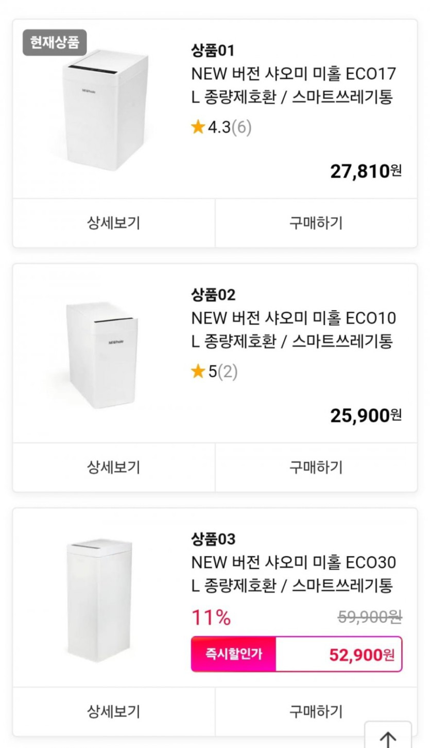Click the ECO17 product thumbnail image

pyautogui.click(x=106, y=111)
